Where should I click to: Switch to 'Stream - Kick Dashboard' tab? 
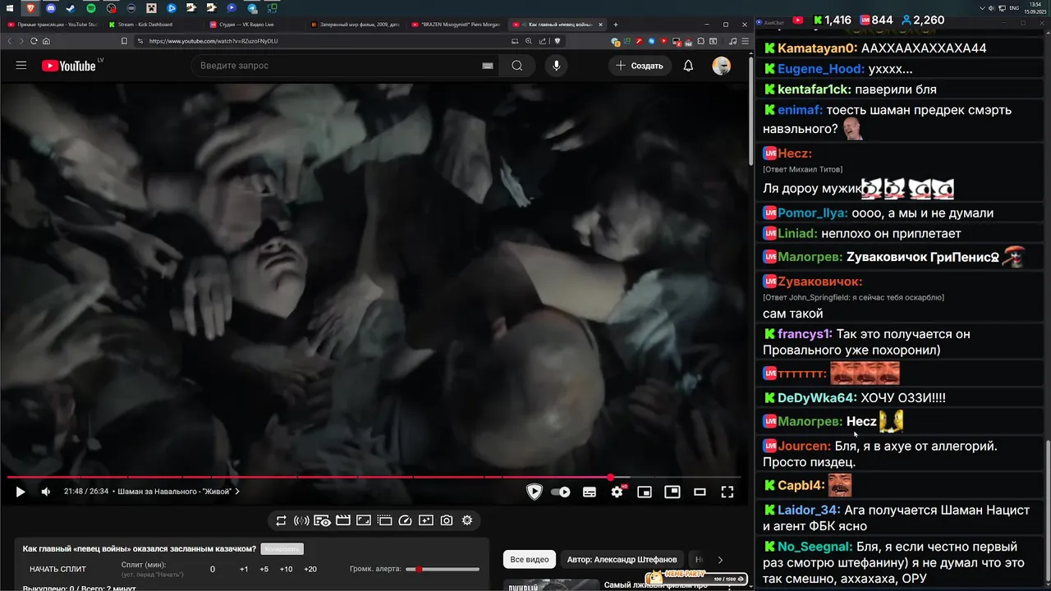click(x=154, y=25)
